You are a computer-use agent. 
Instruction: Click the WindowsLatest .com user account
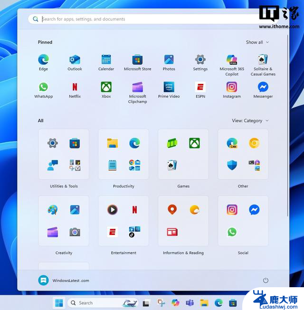point(64,281)
